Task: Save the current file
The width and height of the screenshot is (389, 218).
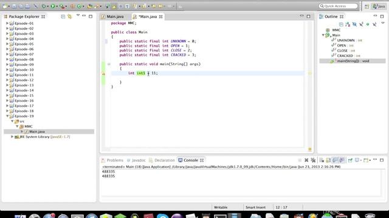Action: click(x=14, y=6)
